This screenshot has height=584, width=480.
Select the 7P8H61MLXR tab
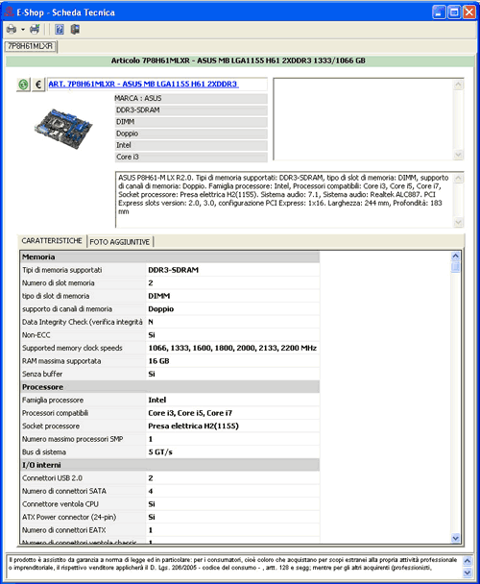coord(31,46)
